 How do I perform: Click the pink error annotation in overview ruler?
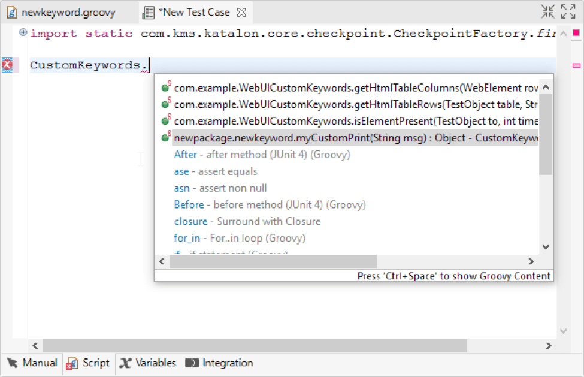click(x=576, y=65)
